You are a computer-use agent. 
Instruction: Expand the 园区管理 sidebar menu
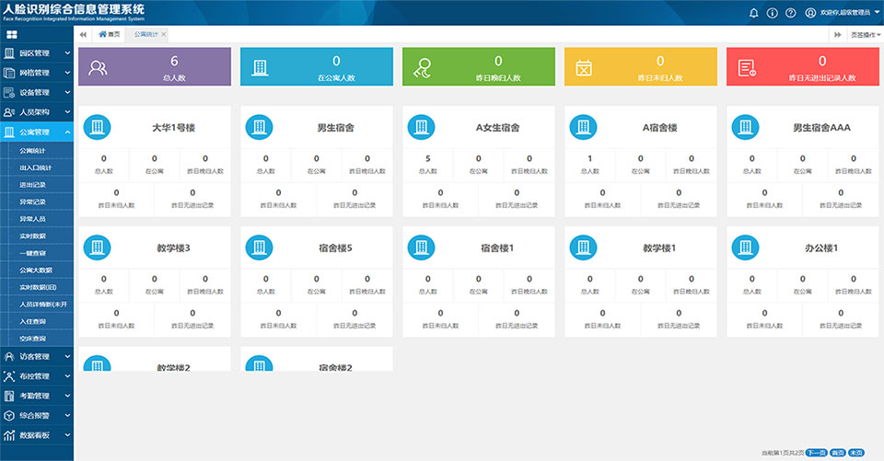pos(37,53)
